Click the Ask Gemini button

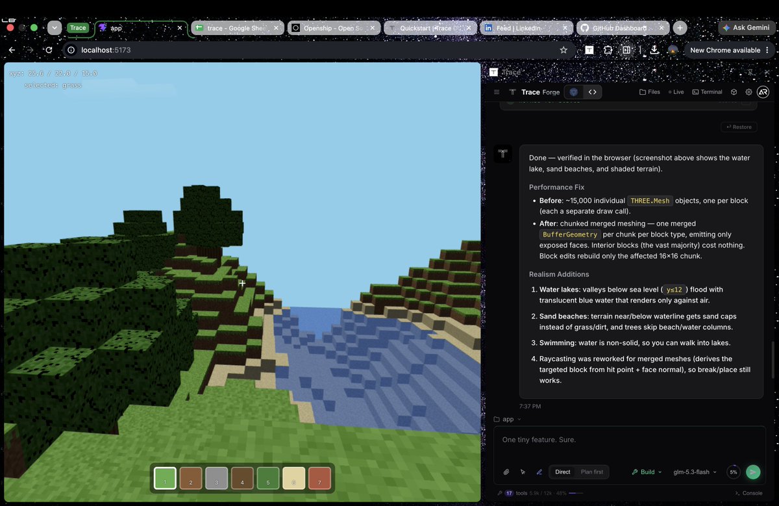[x=747, y=28]
